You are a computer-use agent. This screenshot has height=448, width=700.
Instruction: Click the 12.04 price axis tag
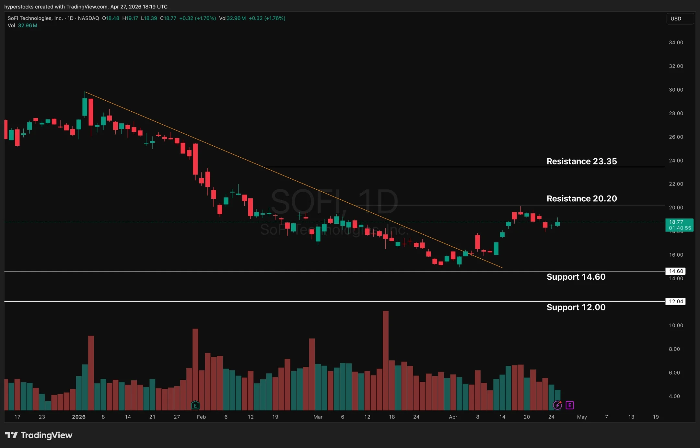click(675, 301)
